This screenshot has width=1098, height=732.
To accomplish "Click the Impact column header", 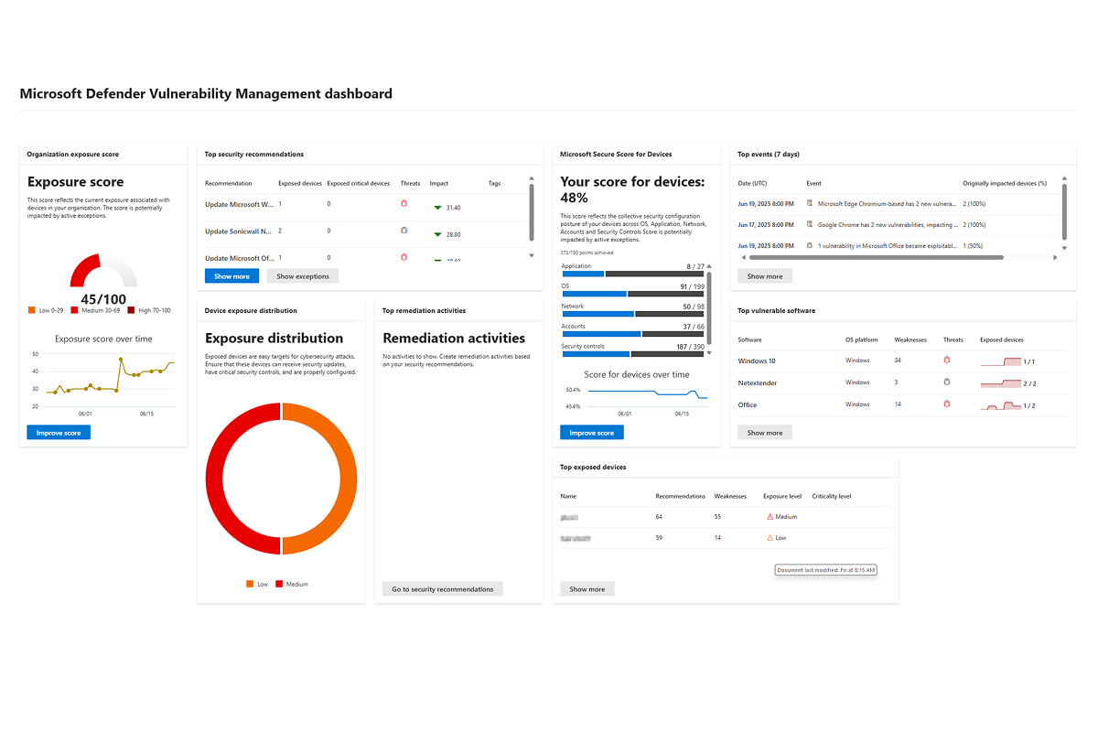I will pyautogui.click(x=437, y=183).
